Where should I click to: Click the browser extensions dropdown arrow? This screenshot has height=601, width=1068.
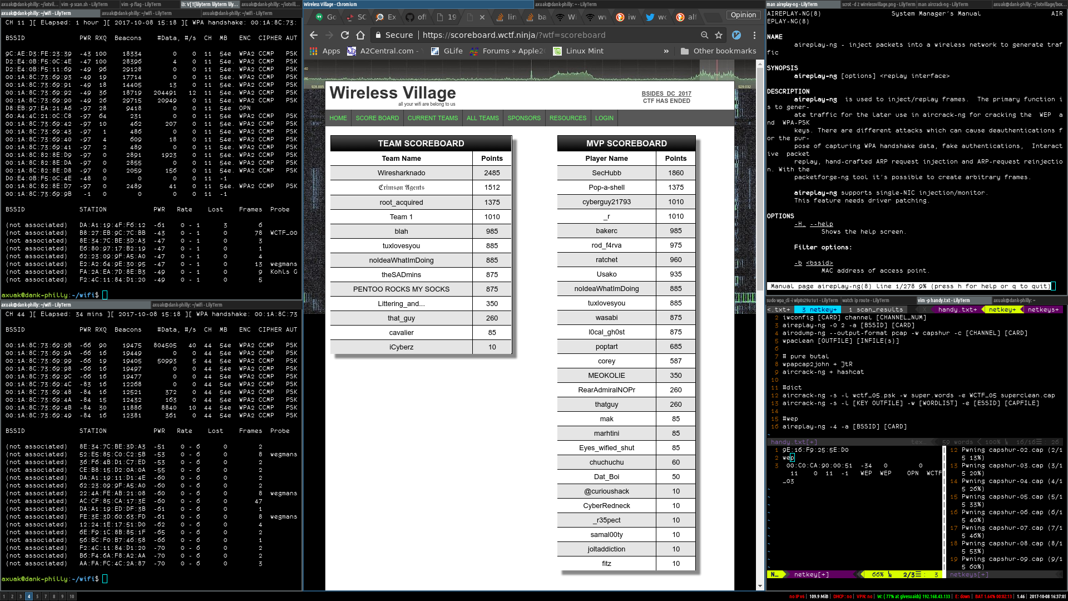pyautogui.click(x=665, y=51)
